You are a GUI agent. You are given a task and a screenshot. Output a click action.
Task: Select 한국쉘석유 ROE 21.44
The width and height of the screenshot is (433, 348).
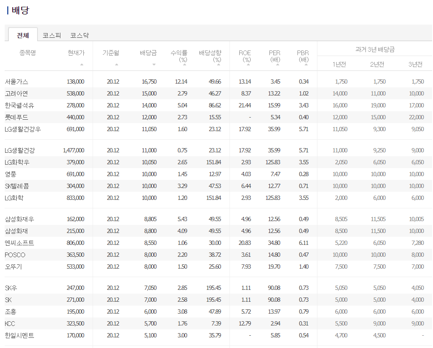[x=245, y=105]
